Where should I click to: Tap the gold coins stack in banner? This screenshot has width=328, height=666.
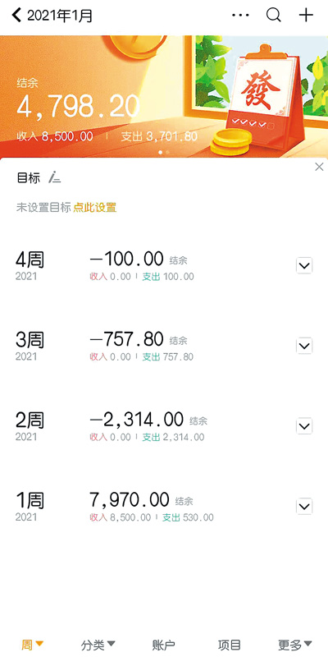(231, 142)
